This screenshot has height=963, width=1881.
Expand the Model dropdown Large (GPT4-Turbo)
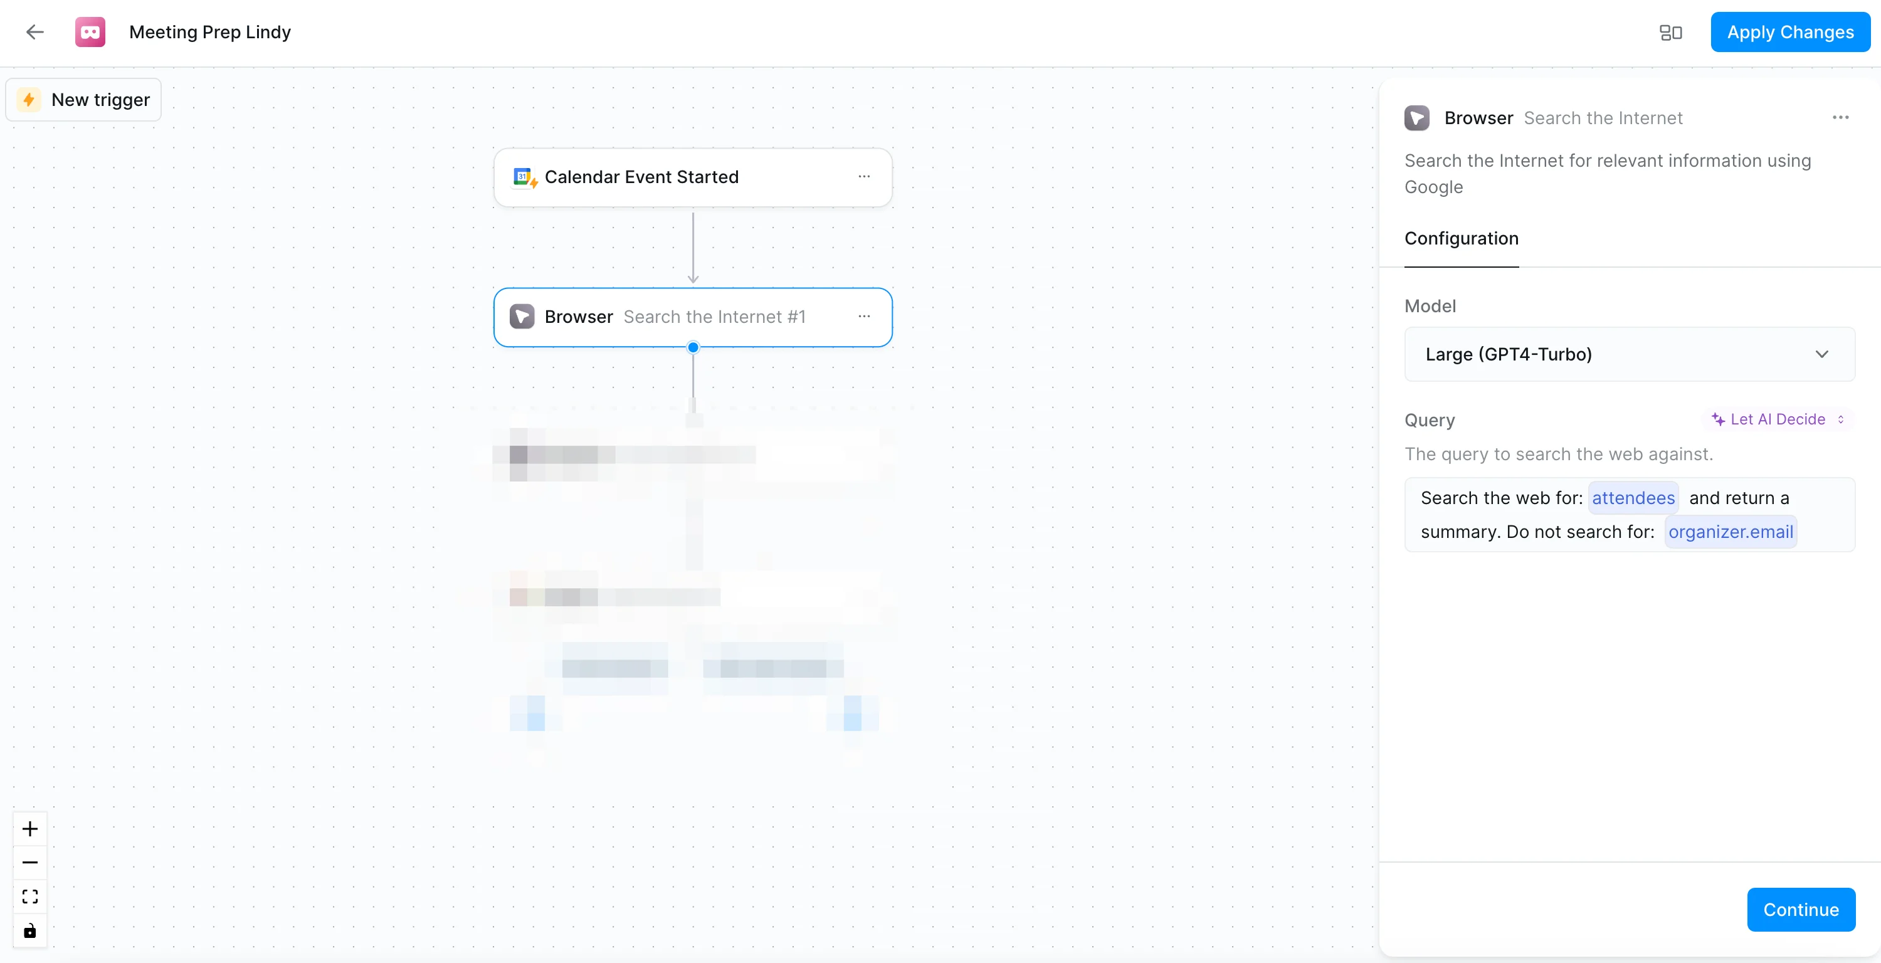pos(1629,354)
